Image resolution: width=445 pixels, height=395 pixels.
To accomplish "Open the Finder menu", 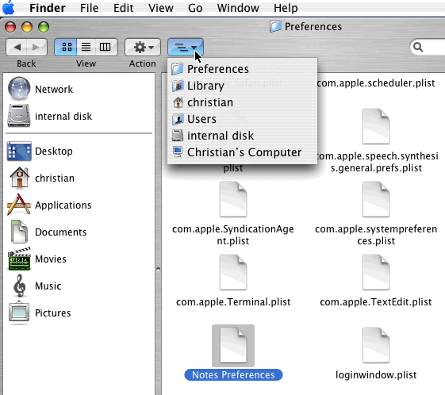I will [x=48, y=8].
